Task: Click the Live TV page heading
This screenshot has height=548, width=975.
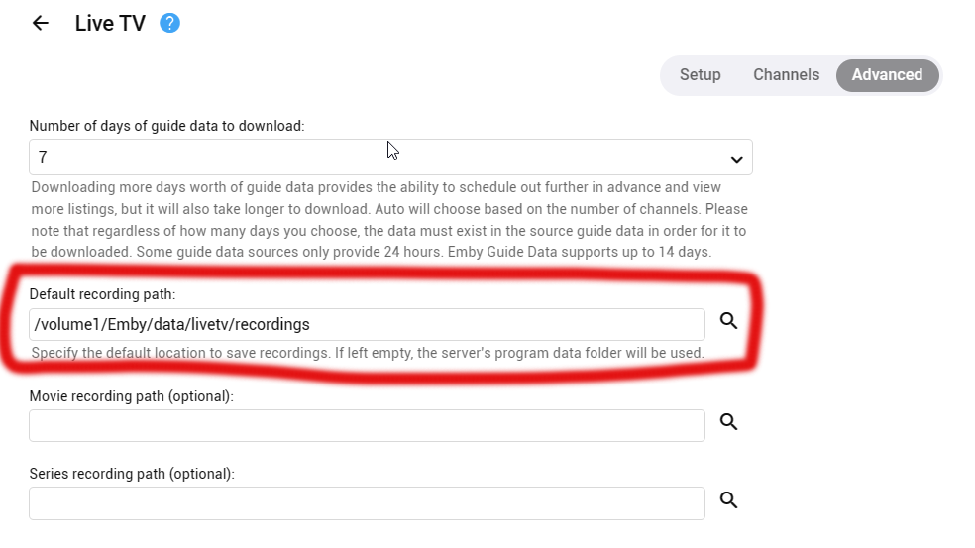Action: click(x=110, y=23)
